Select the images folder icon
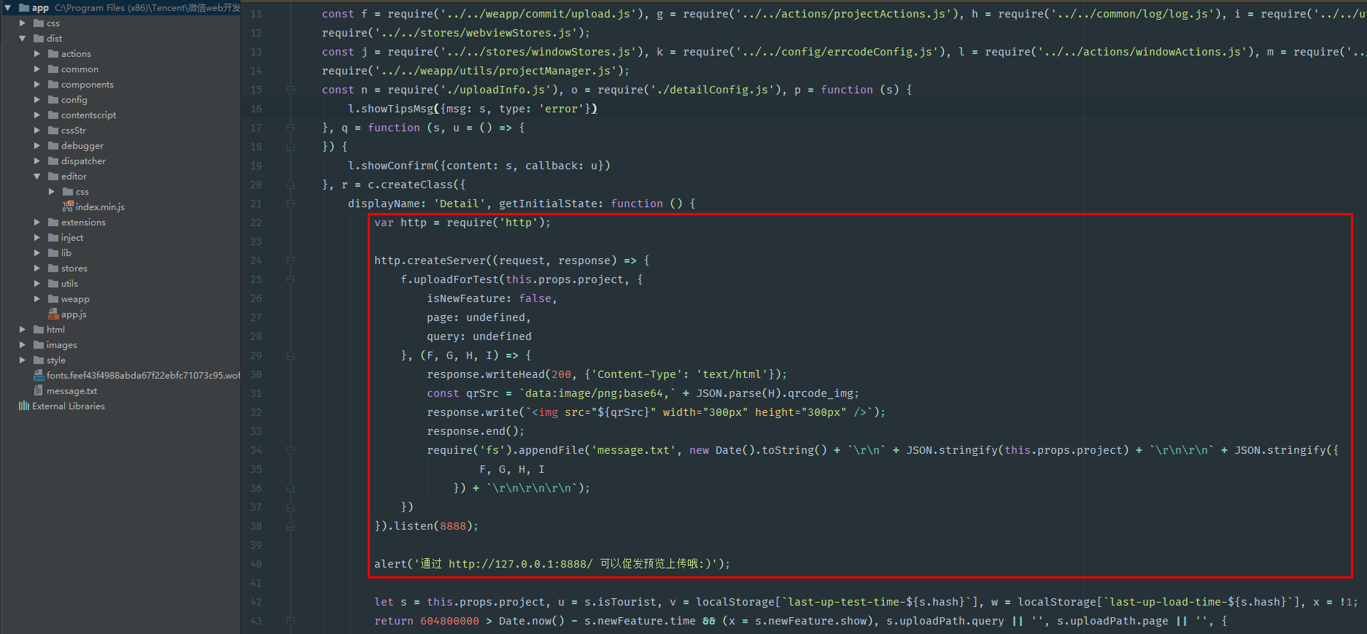 click(x=39, y=345)
